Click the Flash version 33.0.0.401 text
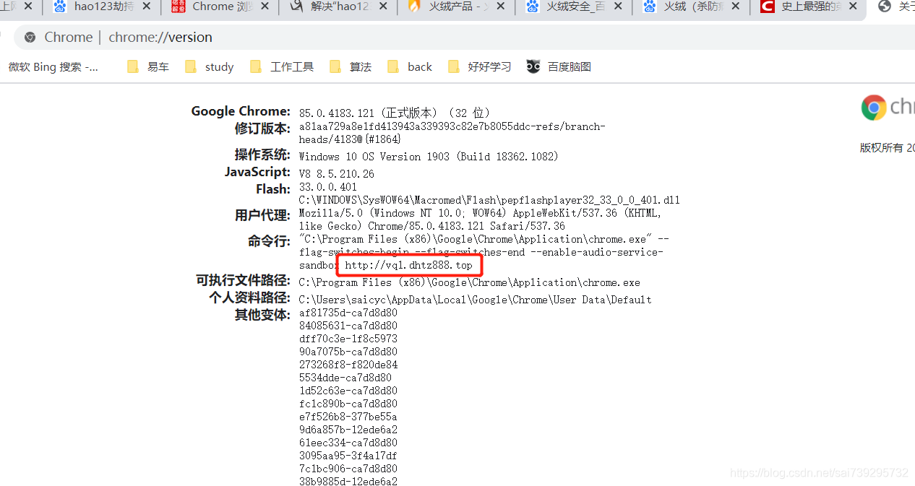 [328, 187]
